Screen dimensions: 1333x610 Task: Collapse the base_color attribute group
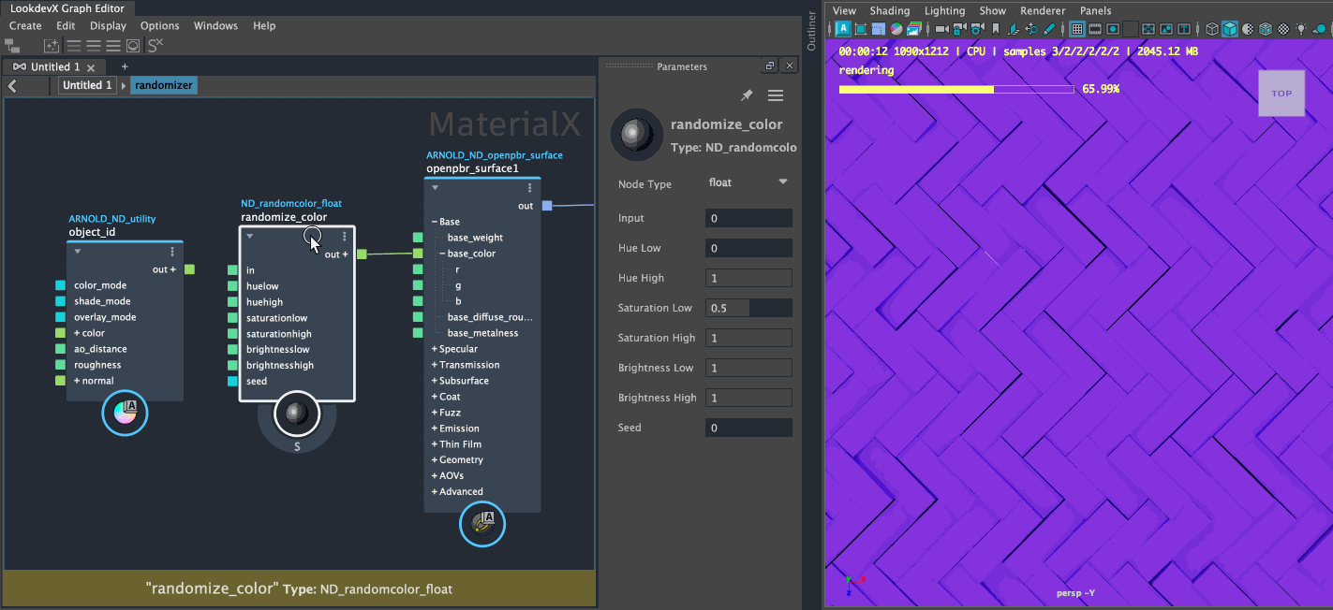(x=443, y=254)
